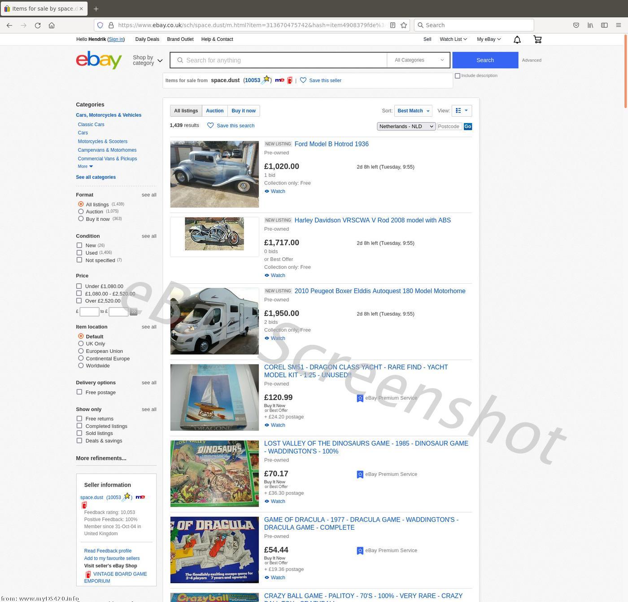Switch to the Buy it now tab
628x602 pixels.
(244, 111)
